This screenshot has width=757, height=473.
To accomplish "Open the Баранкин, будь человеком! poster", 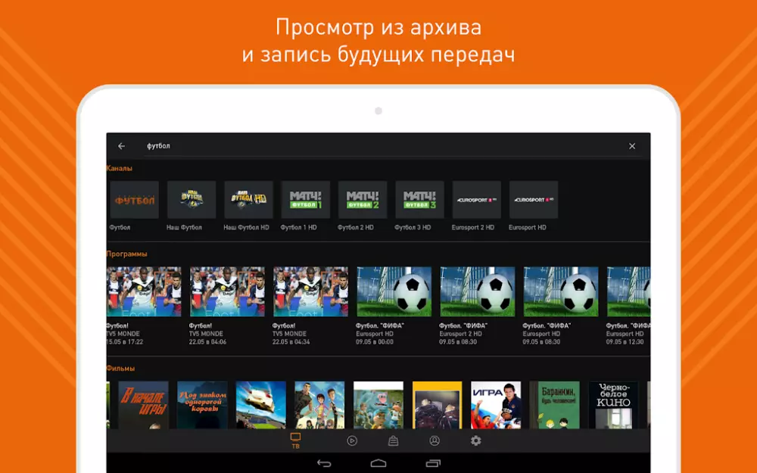I will pyautogui.click(x=555, y=405).
